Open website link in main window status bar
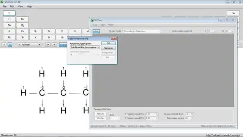This screenshot has height=137, width=243. point(223,135)
